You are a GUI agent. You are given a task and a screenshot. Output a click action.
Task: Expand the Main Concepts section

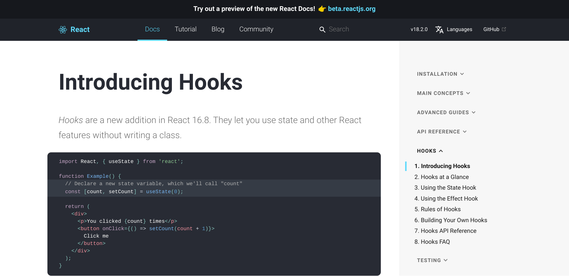(444, 93)
